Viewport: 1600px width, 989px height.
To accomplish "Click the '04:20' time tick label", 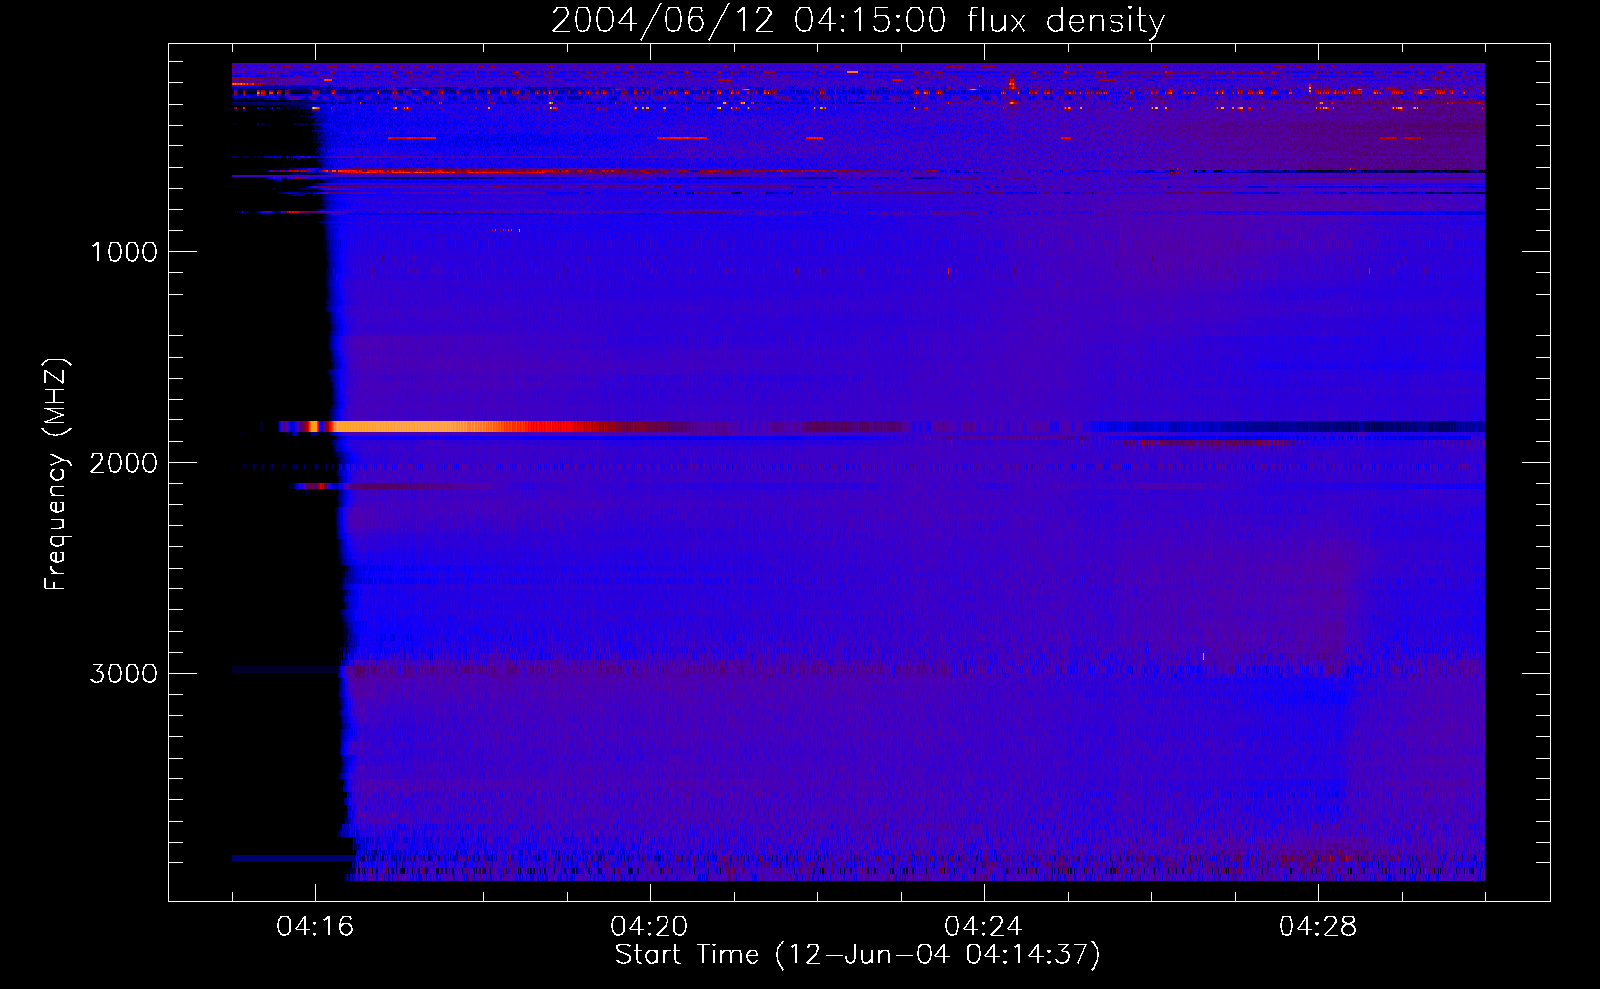I will (x=650, y=927).
